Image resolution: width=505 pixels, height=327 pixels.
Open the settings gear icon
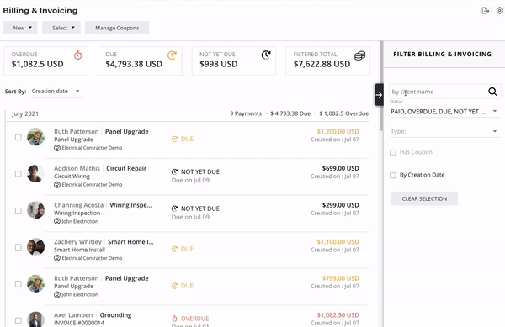[x=499, y=11]
